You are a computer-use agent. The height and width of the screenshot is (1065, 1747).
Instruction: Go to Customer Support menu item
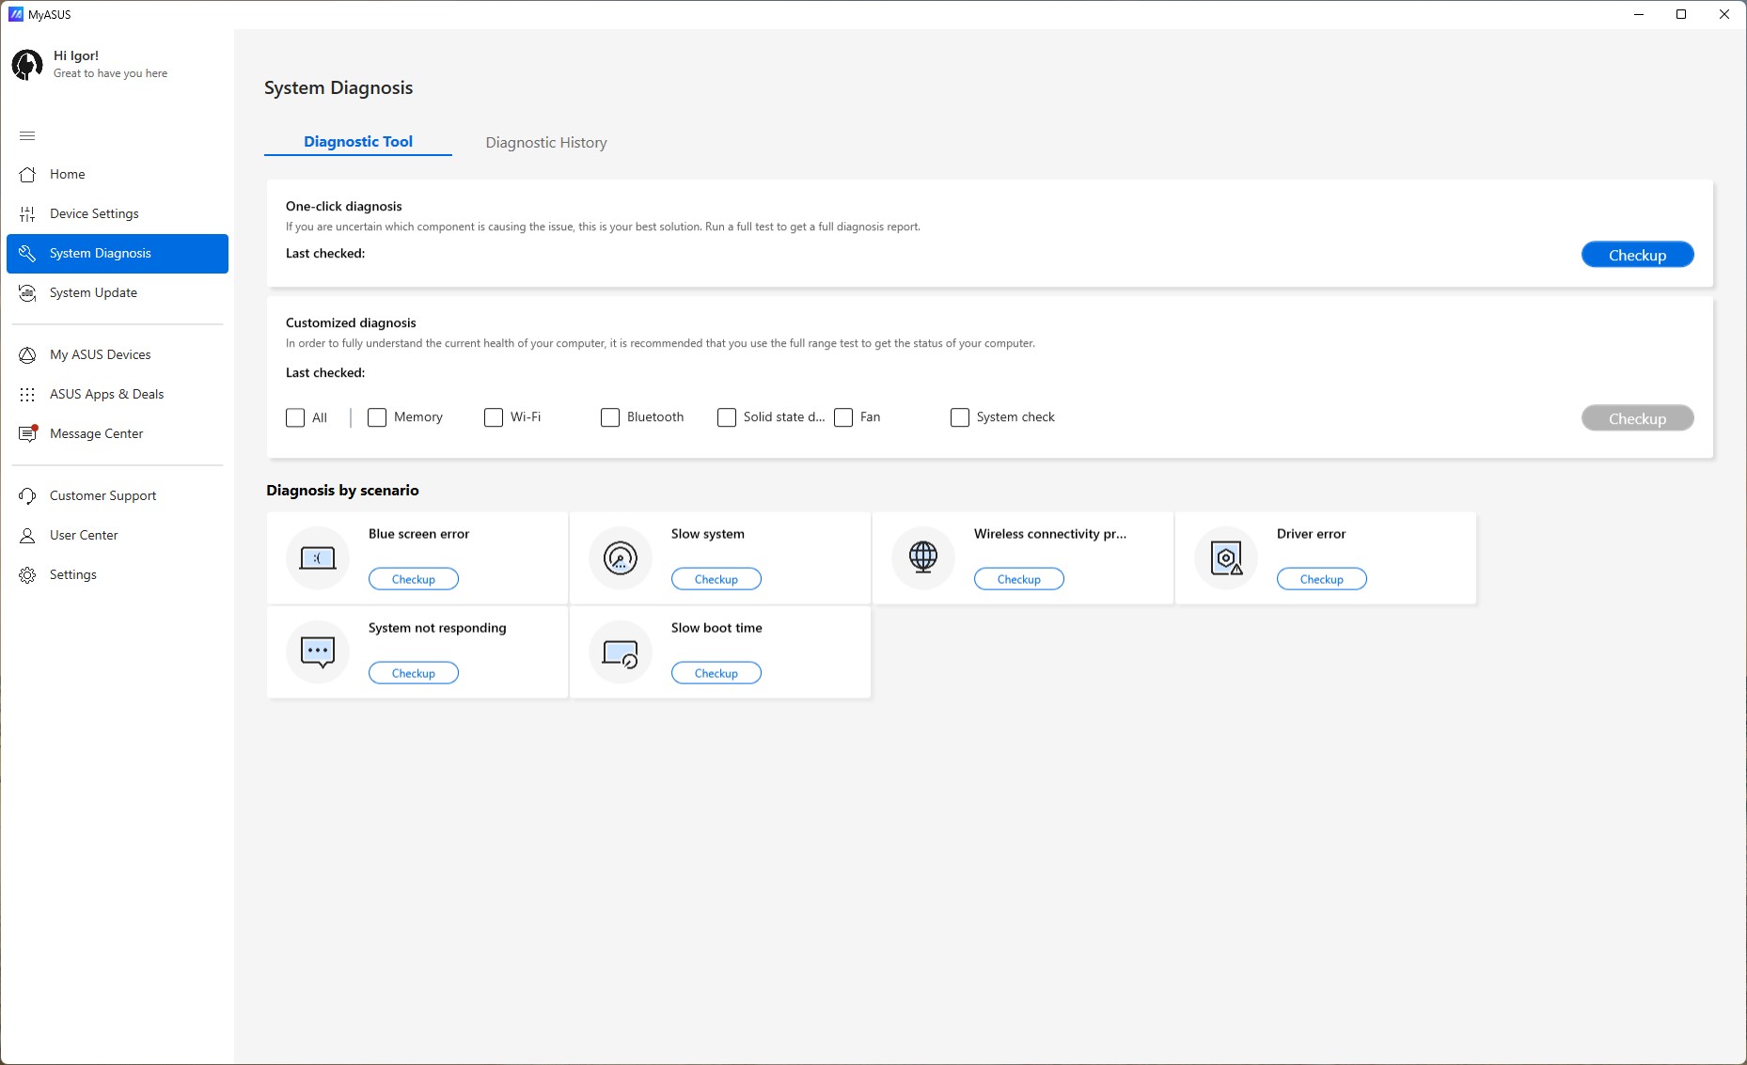click(118, 495)
